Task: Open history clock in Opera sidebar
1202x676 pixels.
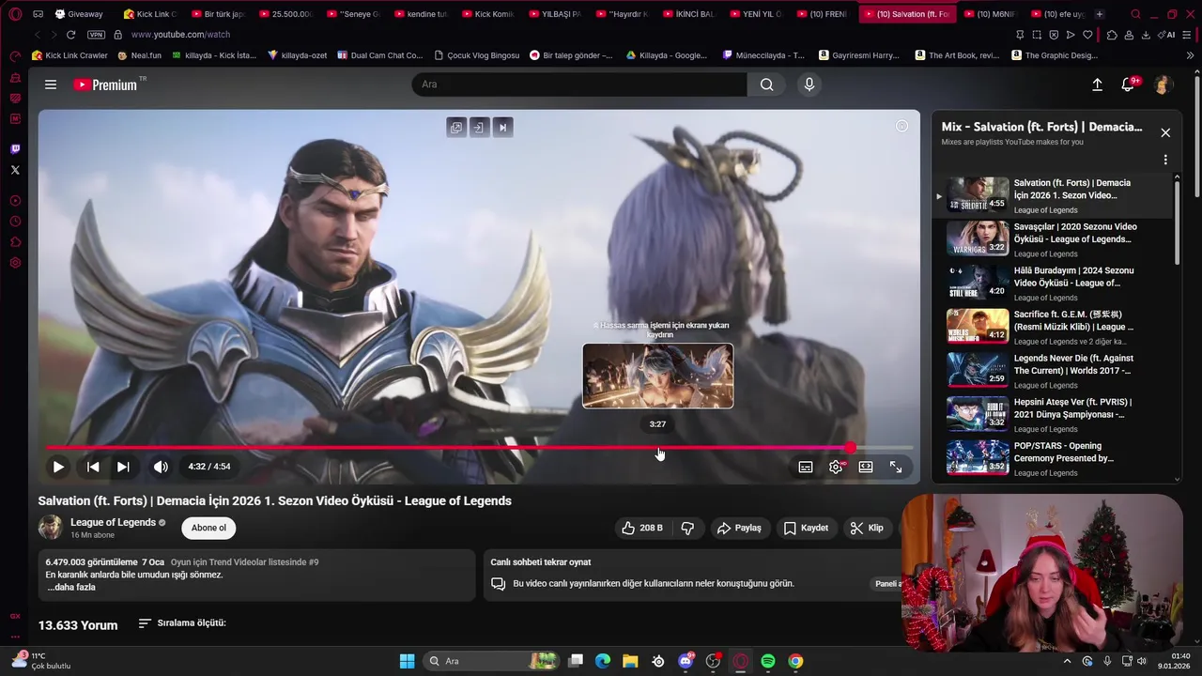Action: tap(15, 222)
